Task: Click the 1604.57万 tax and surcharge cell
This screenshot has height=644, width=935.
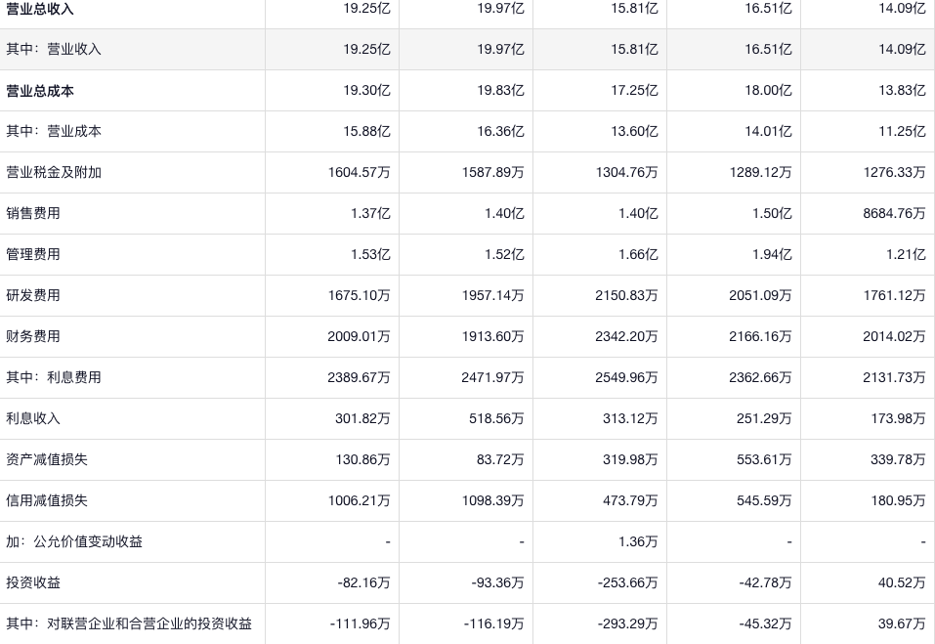Action: [x=359, y=172]
